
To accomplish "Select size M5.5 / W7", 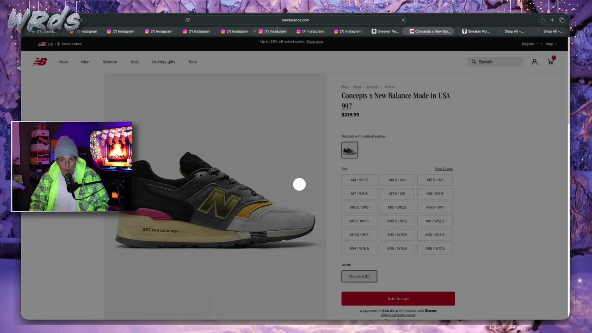I will 435,180.
